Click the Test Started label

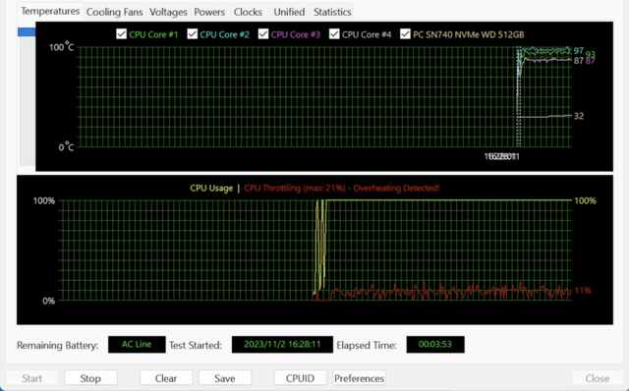[x=196, y=345]
